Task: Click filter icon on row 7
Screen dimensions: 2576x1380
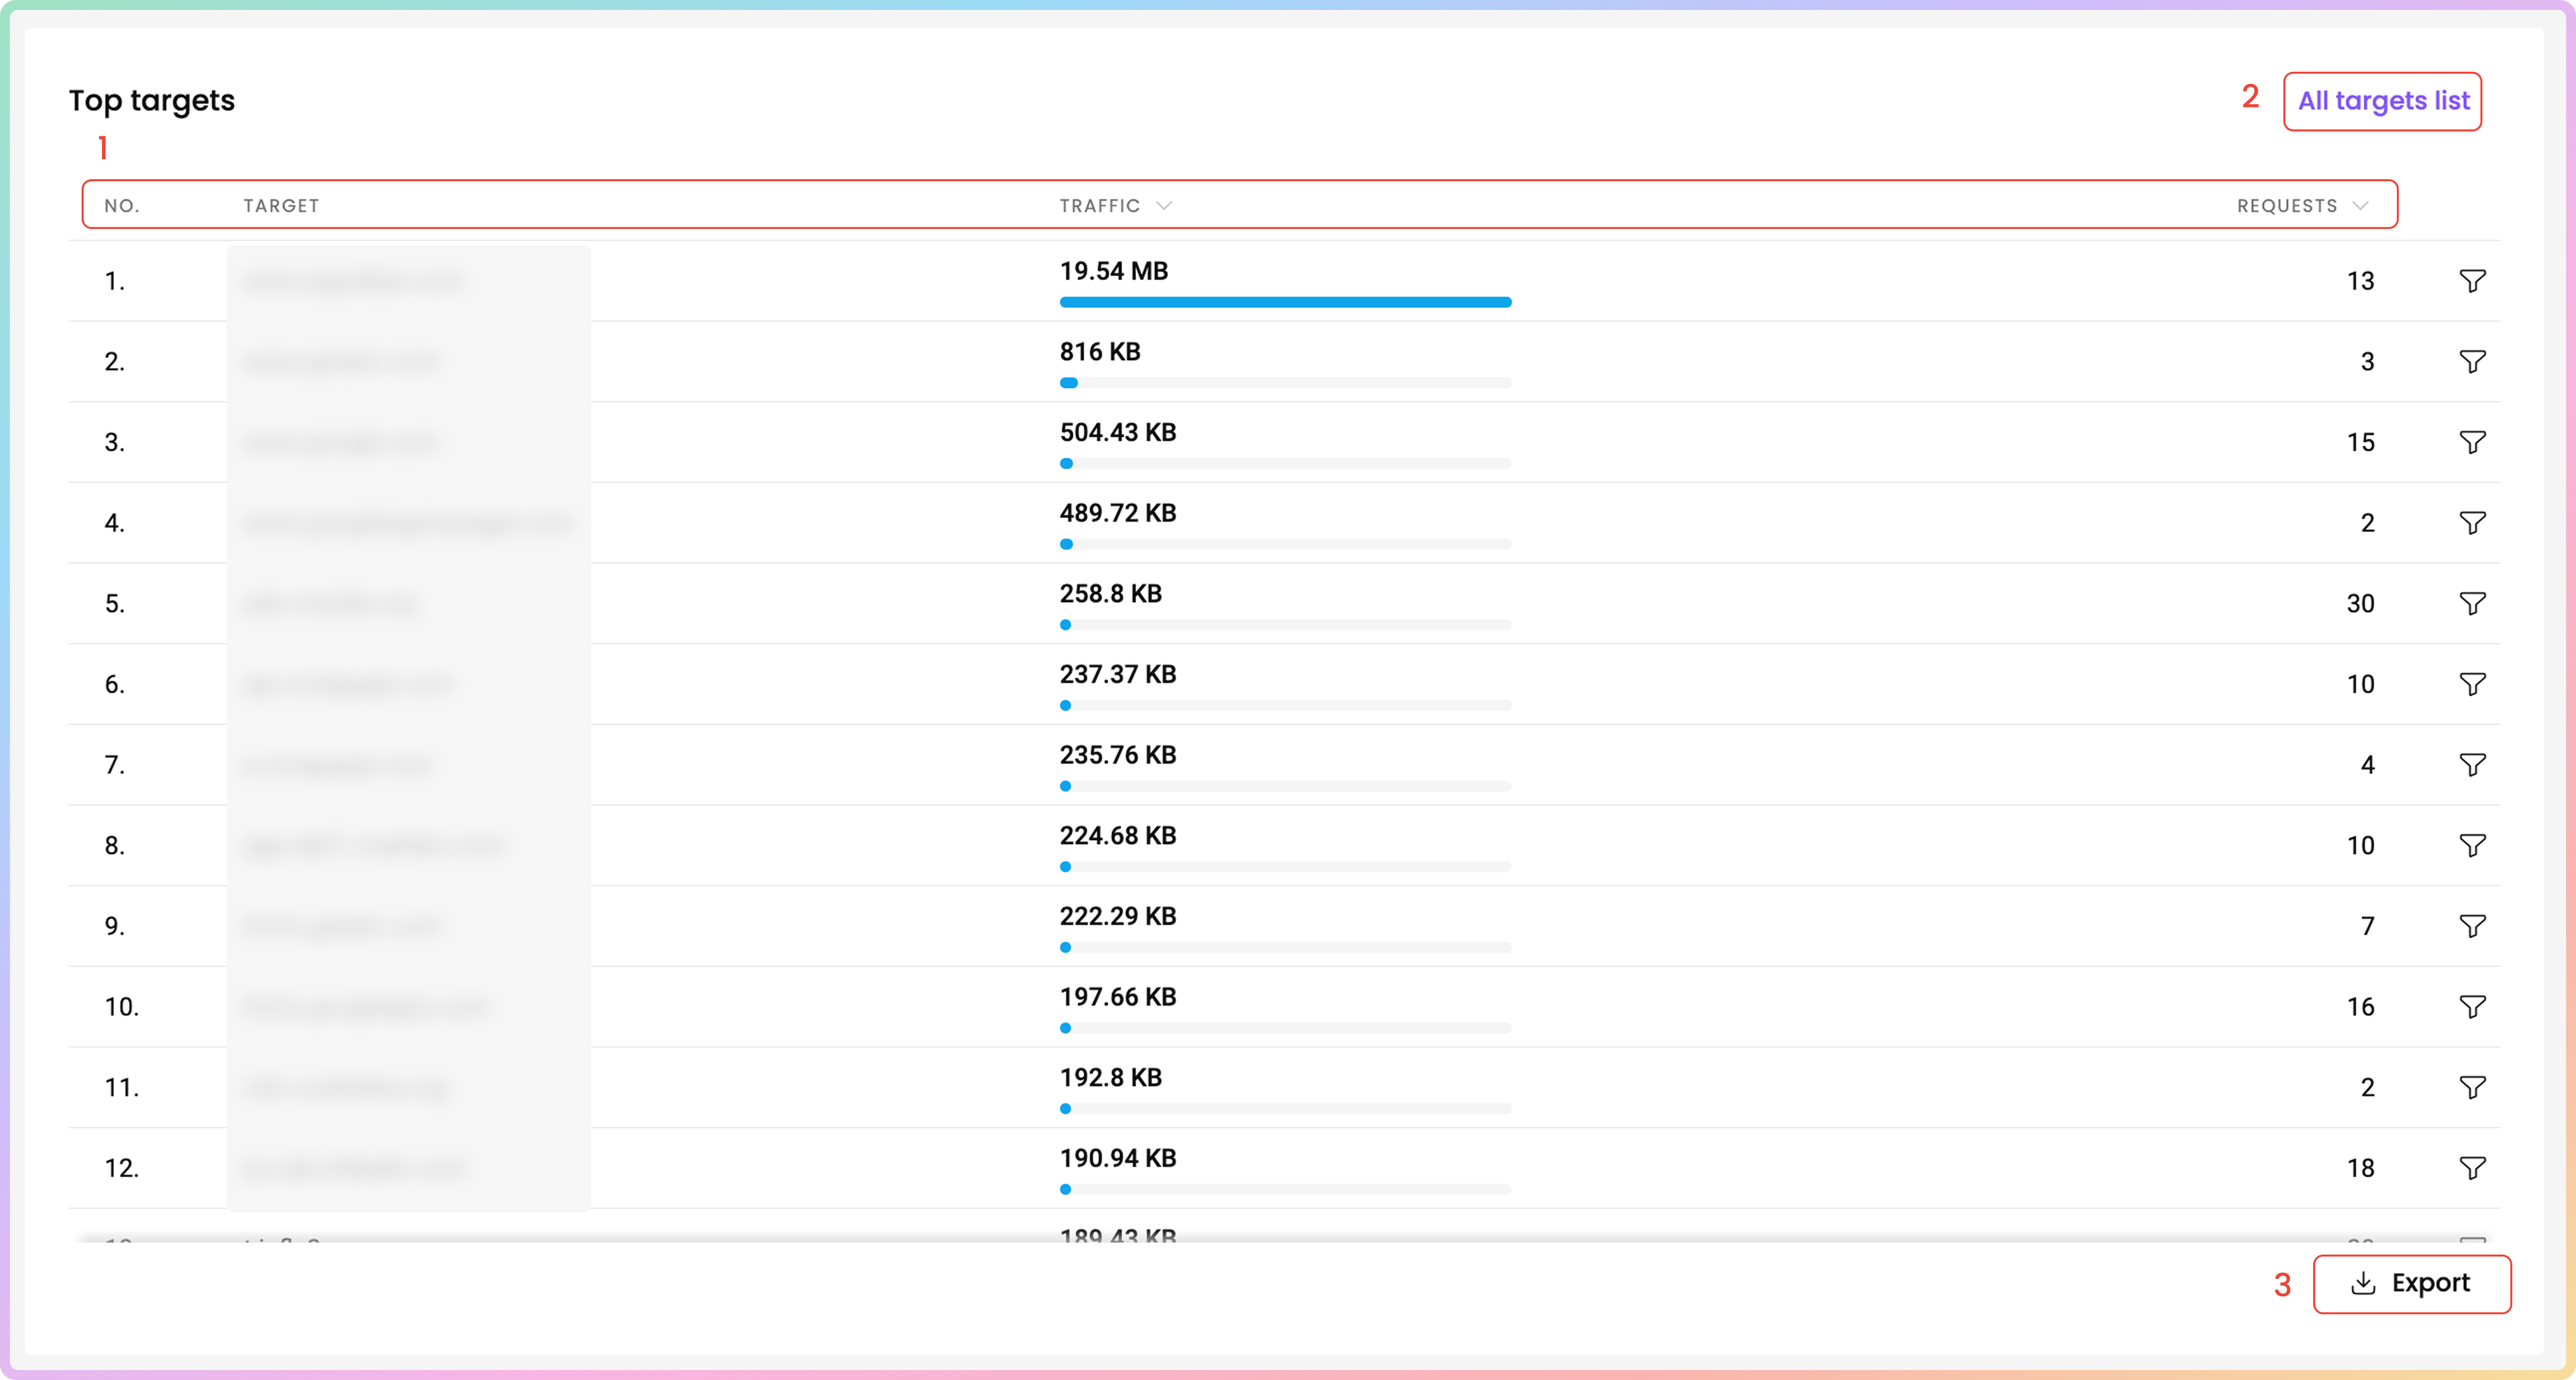Action: click(2472, 765)
